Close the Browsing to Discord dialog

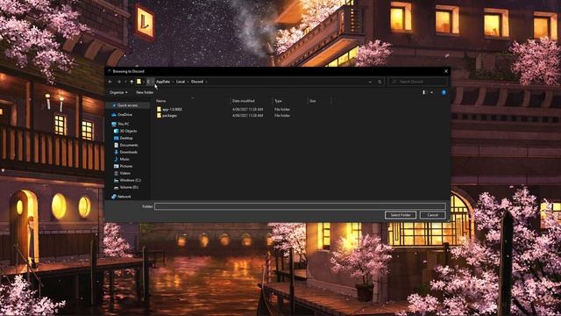(x=446, y=71)
